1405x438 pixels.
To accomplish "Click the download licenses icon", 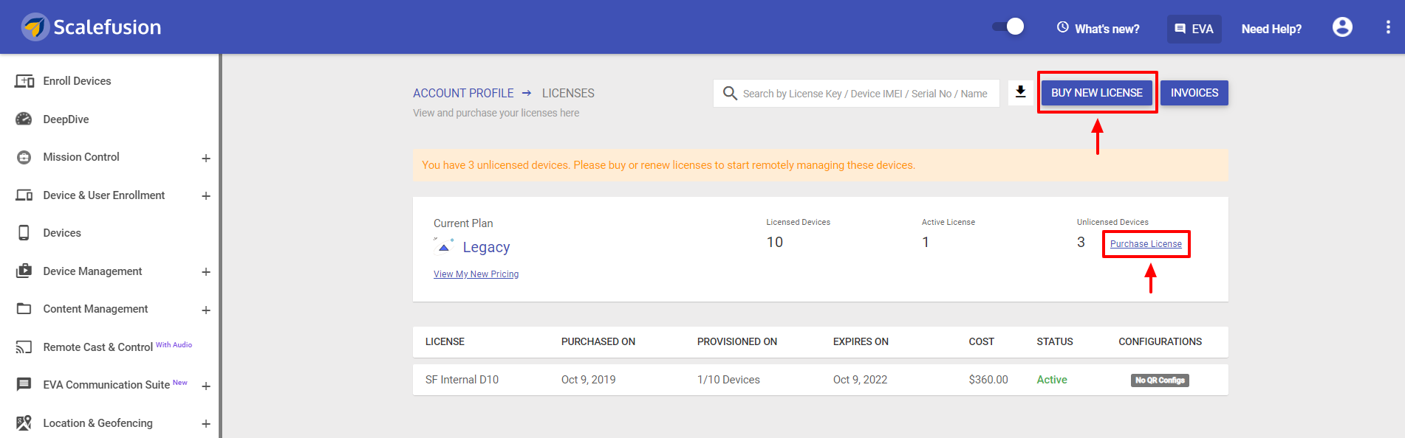I will coord(1020,92).
